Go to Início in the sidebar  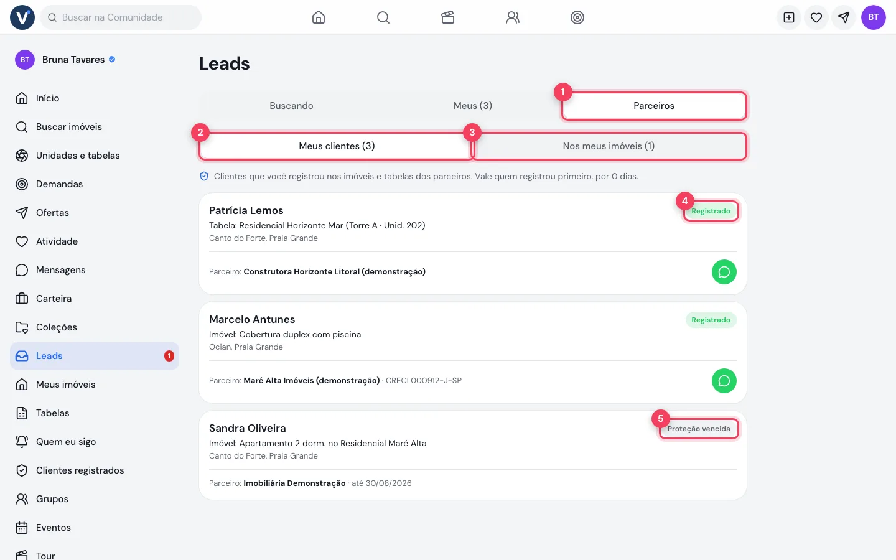95,98
